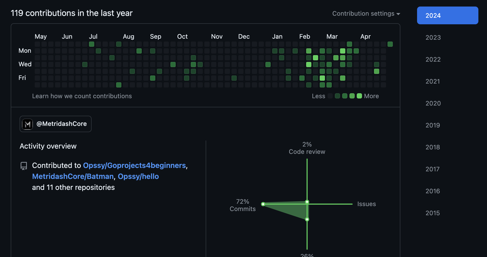487x257 pixels.
Task: Click the Commits data point on activity chart
Action: 263,204
